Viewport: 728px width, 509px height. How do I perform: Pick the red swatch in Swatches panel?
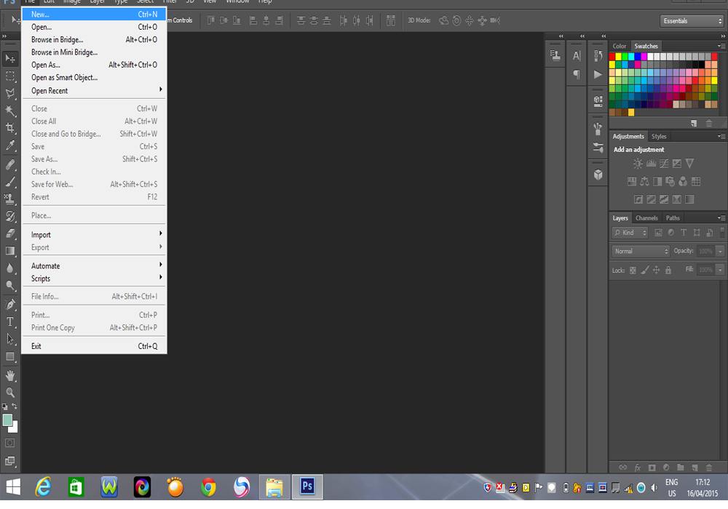pos(613,57)
